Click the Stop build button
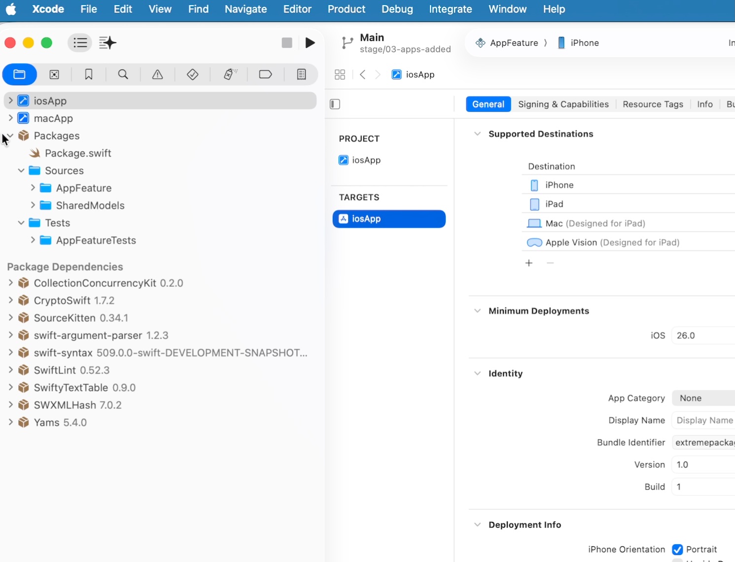 287,43
